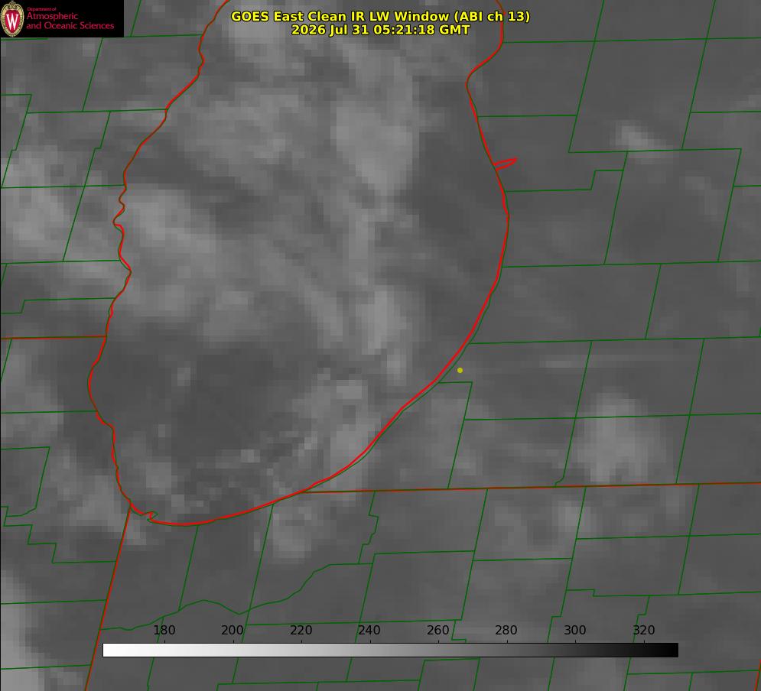The width and height of the screenshot is (761, 691).
Task: Click the "Department of" text in the logo banner
Action: click(x=41, y=9)
